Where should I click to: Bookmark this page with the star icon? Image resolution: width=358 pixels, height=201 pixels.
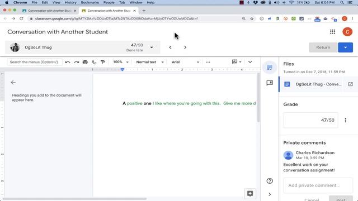tap(252, 18)
